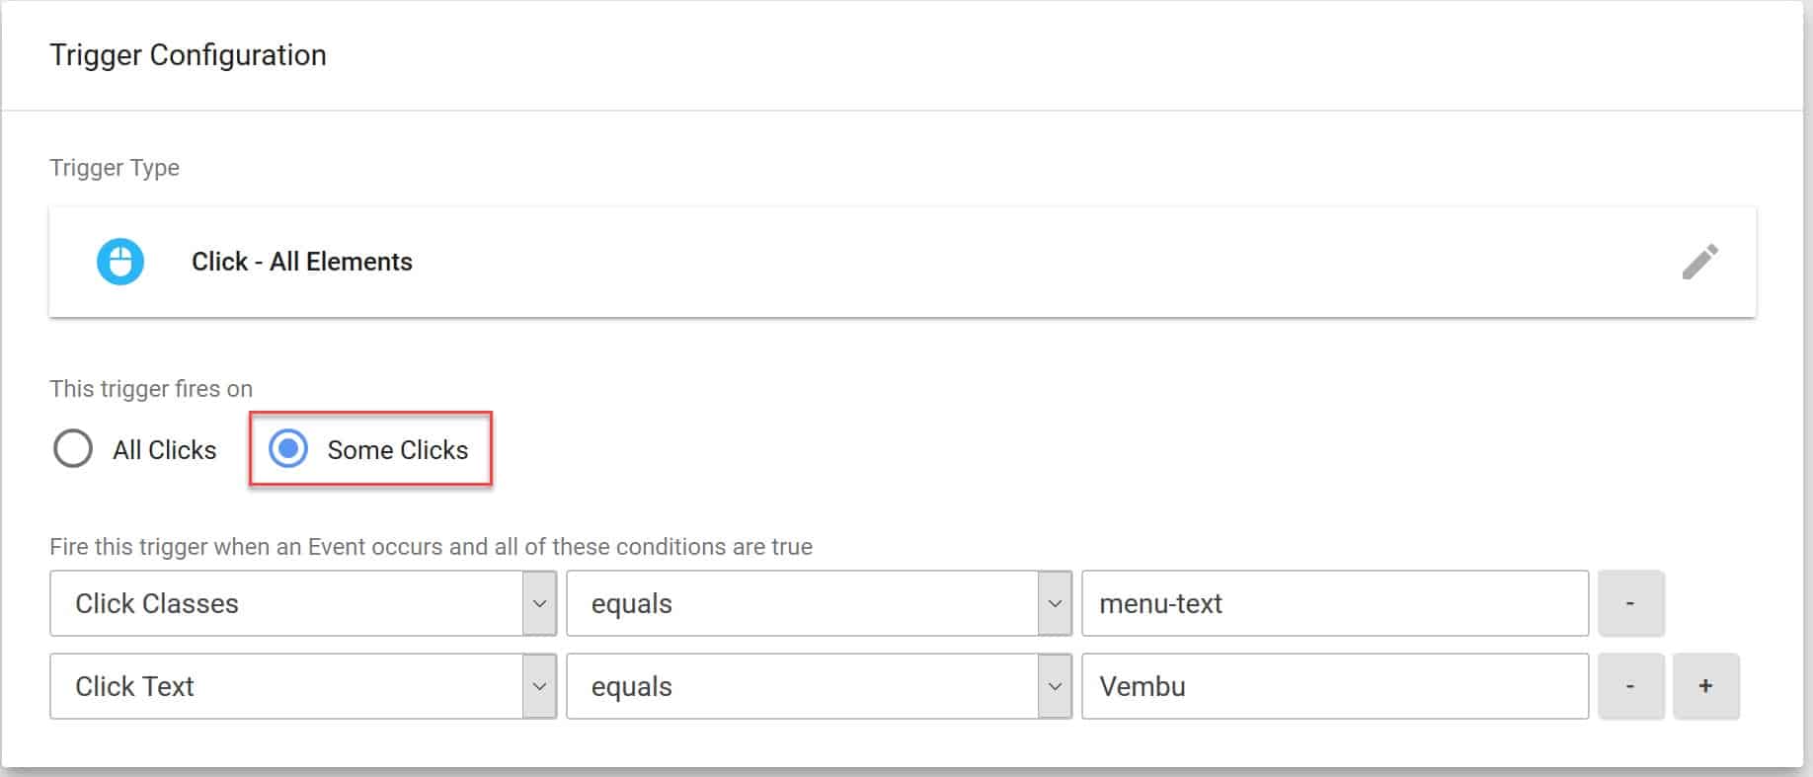Click the Trigger Configuration heading
Image resolution: width=1813 pixels, height=777 pixels.
pyautogui.click(x=188, y=55)
